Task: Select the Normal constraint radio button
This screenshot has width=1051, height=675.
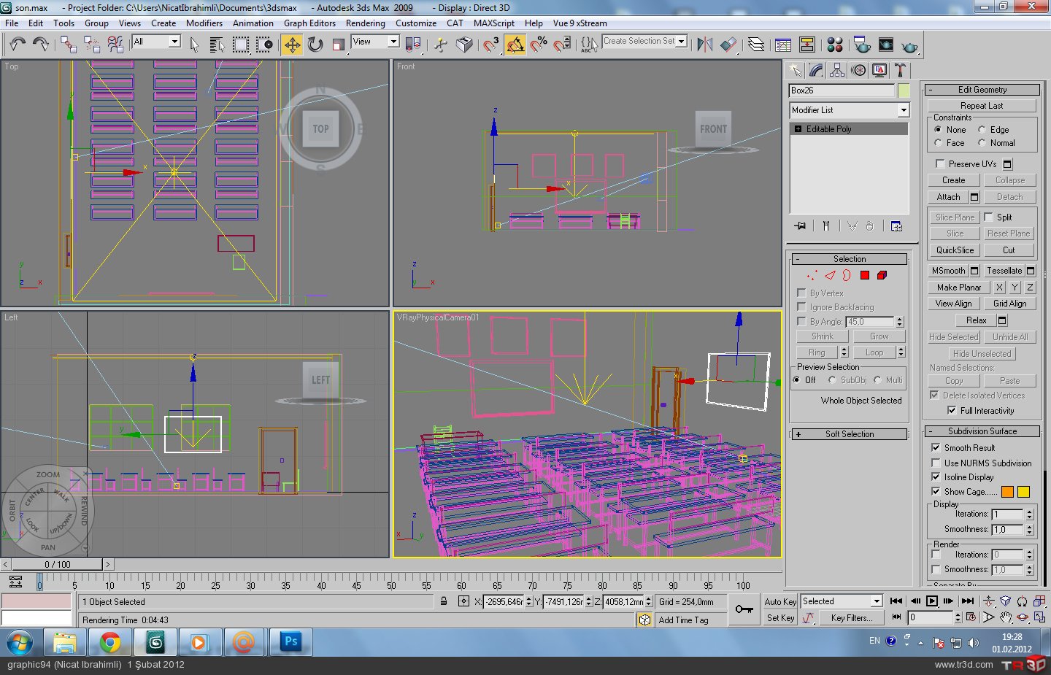Action: 982,143
